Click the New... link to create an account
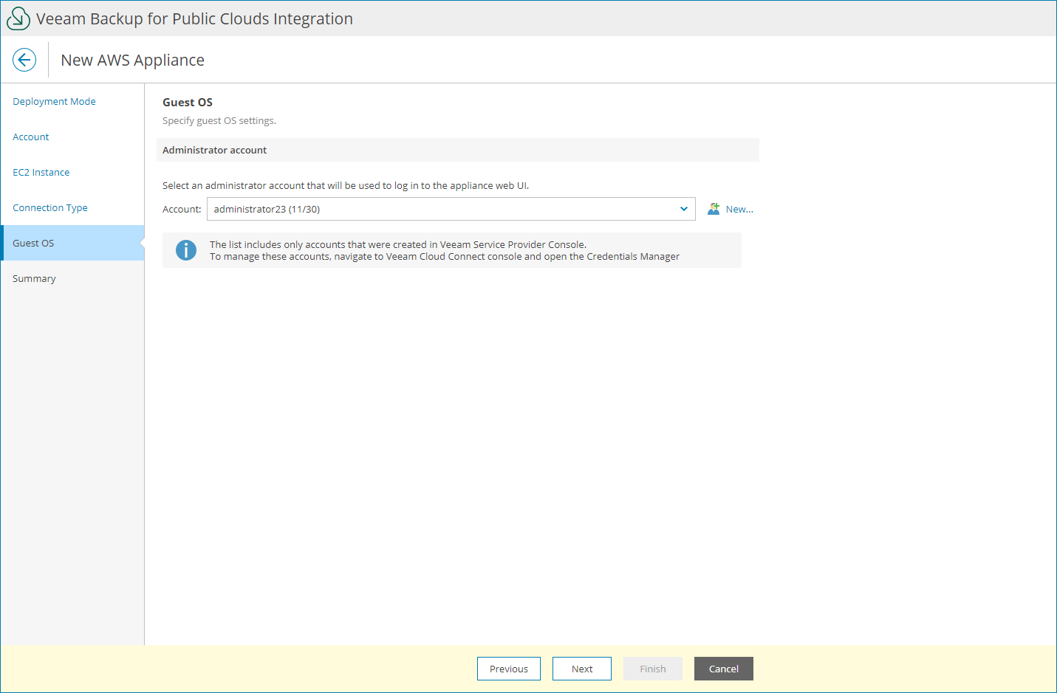The height and width of the screenshot is (693, 1057). [x=739, y=209]
